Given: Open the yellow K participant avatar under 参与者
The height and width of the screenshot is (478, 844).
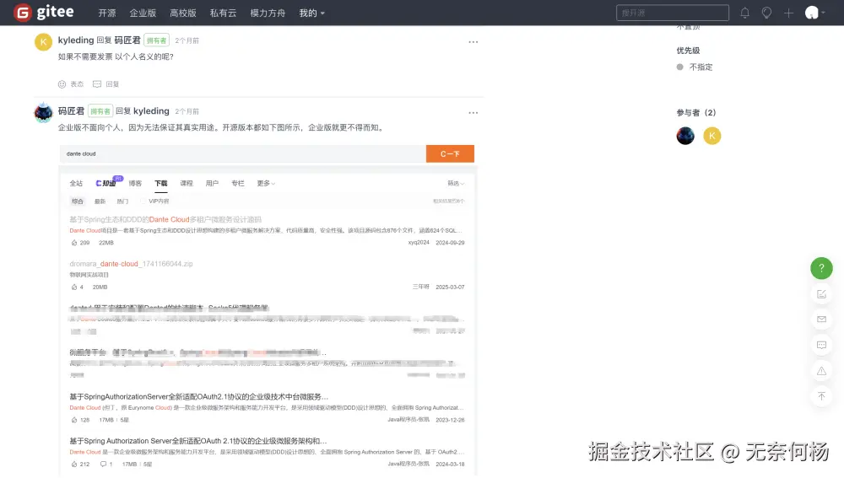Looking at the screenshot, I should click(712, 136).
